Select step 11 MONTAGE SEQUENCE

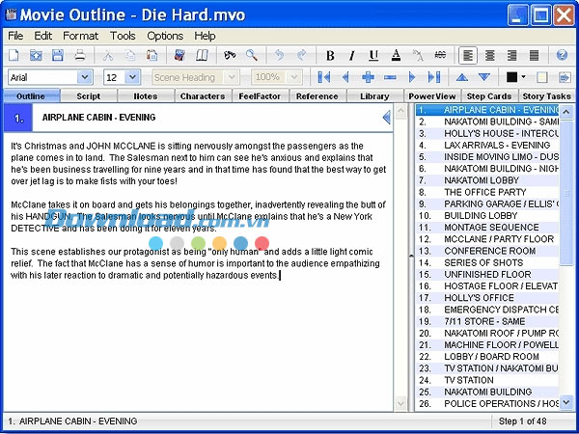coord(487,228)
